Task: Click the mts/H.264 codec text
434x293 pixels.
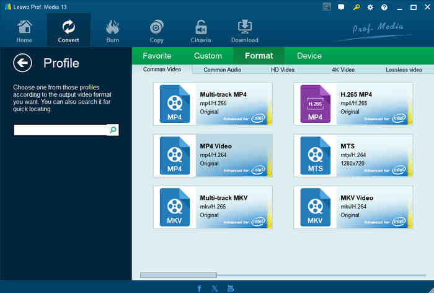Action: pos(353,155)
